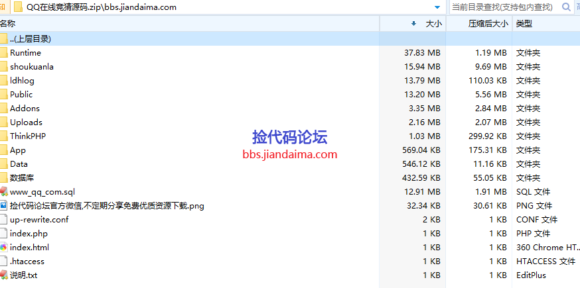Viewport: 580px width, 288px height.
Task: Click the 32.34 KB size value
Action: point(423,206)
